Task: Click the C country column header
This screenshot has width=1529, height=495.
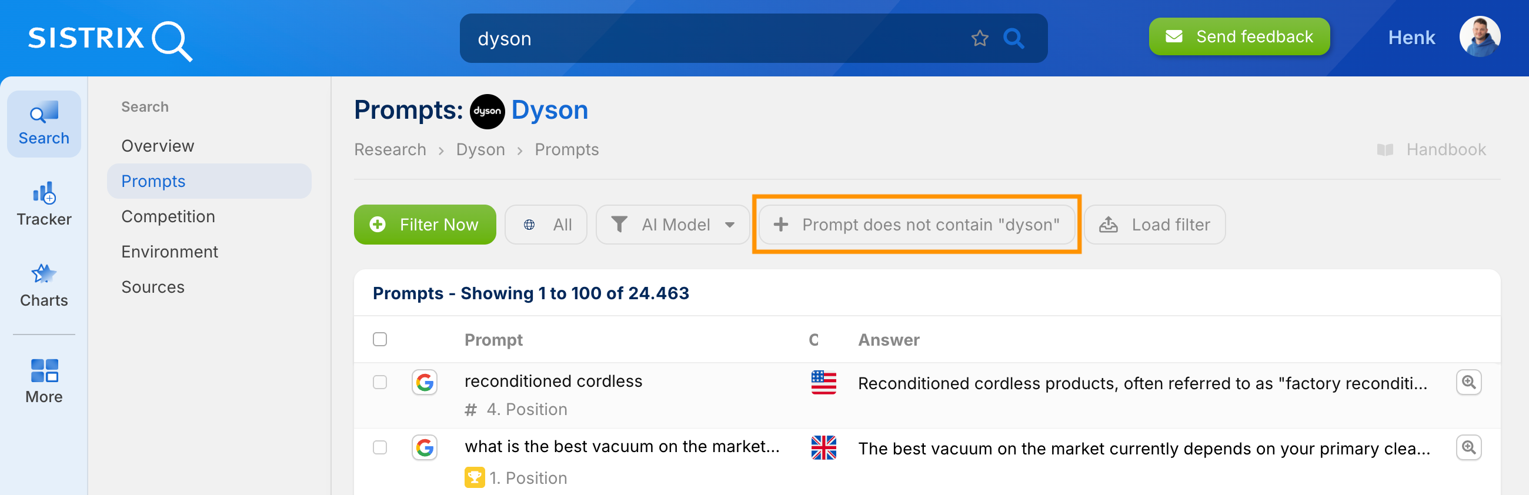Action: point(813,340)
